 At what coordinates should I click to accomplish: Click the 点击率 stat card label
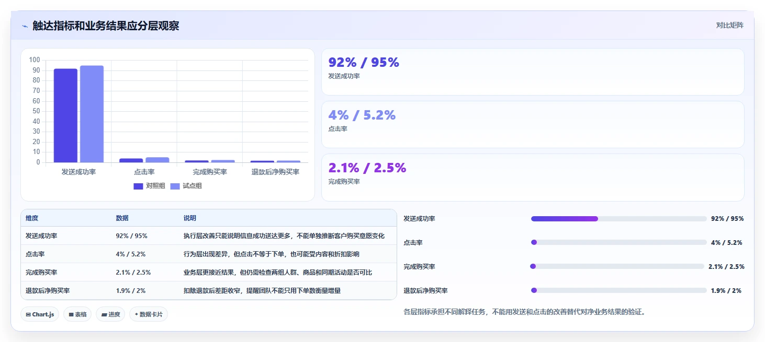(338, 129)
